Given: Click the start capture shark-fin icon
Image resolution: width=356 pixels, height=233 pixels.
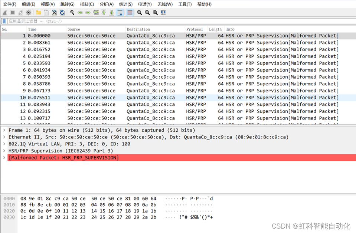Looking at the screenshot, I should coord(5,13).
